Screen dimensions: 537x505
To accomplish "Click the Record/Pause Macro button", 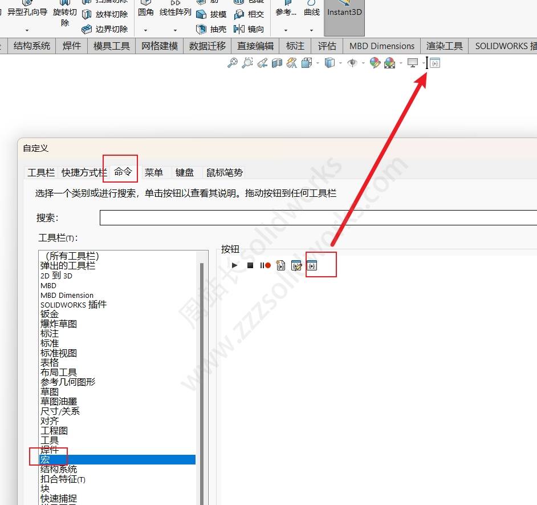I will click(x=265, y=265).
